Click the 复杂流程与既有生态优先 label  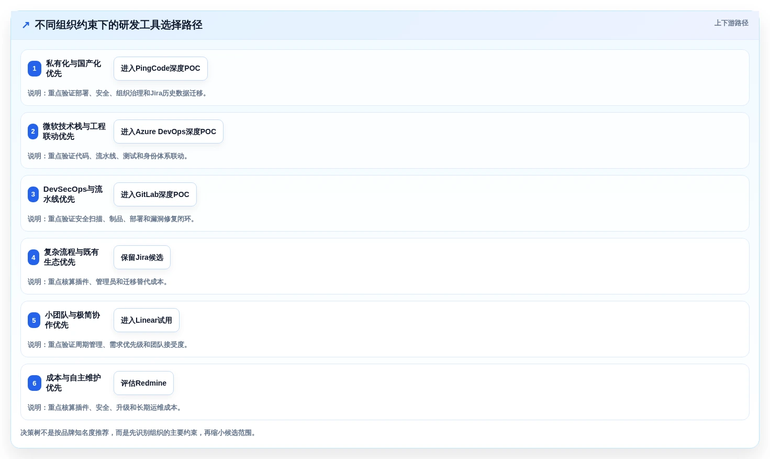(71, 257)
